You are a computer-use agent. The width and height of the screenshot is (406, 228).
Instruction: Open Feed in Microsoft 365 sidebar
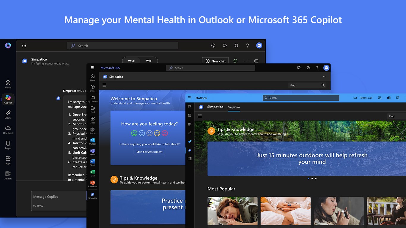point(93,110)
